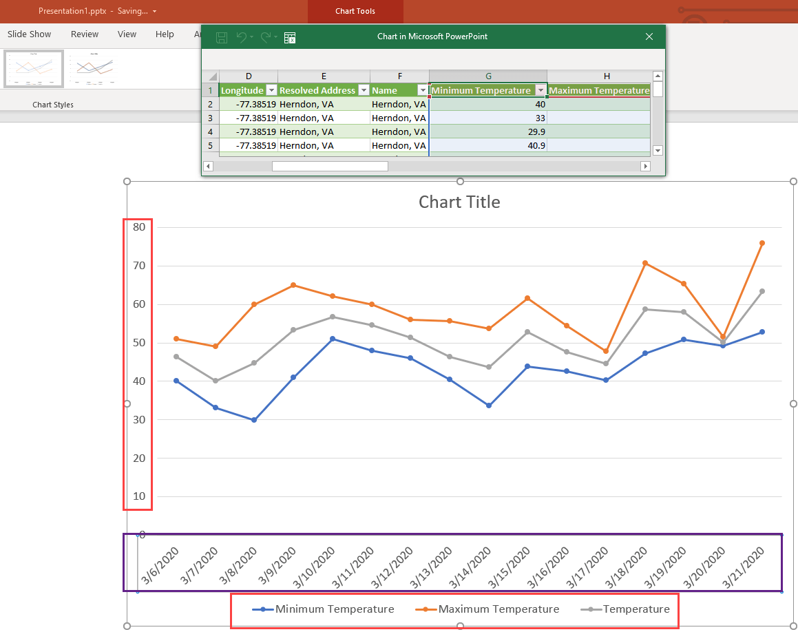This screenshot has width=798, height=643.
Task: Choose the second chart style thumbnail
Action: (x=95, y=69)
